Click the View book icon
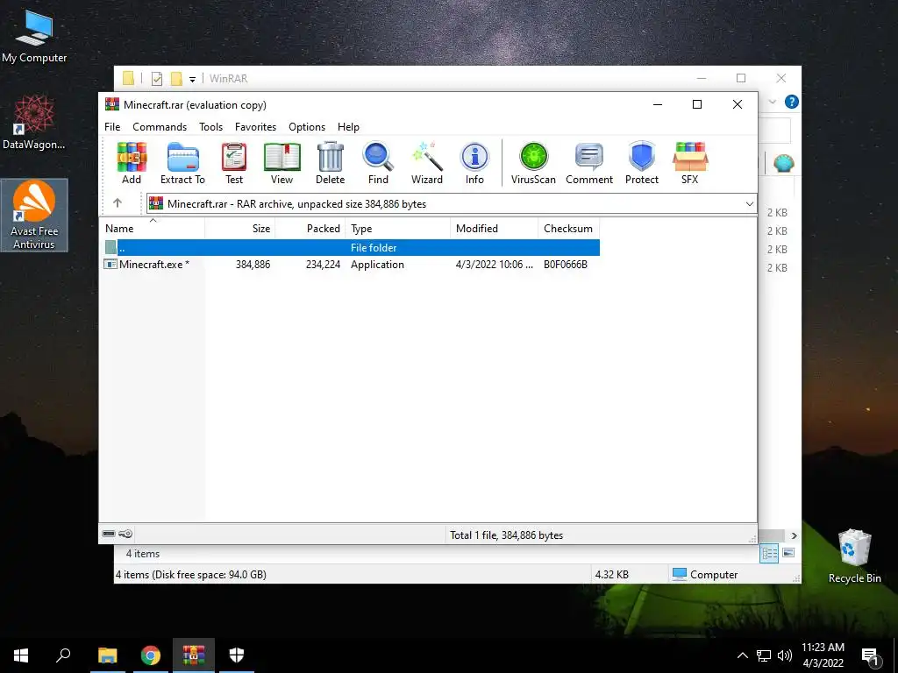This screenshot has height=673, width=898. click(282, 163)
